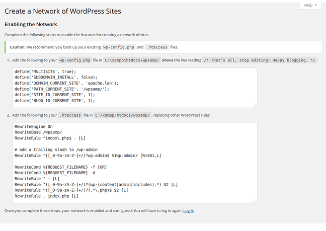Grab the .htaccess textarea resize handle
The height and width of the screenshot is (231, 326).
click(254, 201)
